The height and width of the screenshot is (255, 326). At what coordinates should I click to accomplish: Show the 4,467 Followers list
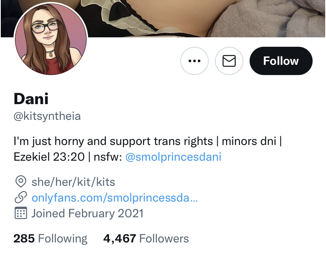pyautogui.click(x=146, y=238)
